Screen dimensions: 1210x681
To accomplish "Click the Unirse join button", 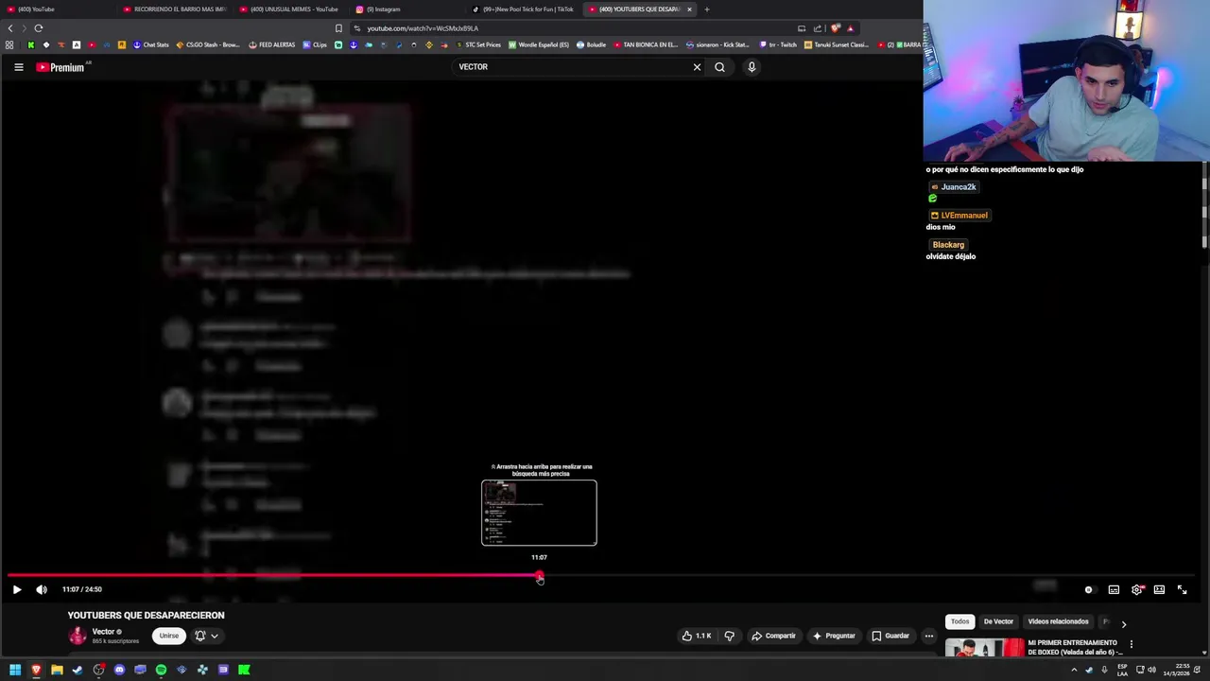I will 168,636.
